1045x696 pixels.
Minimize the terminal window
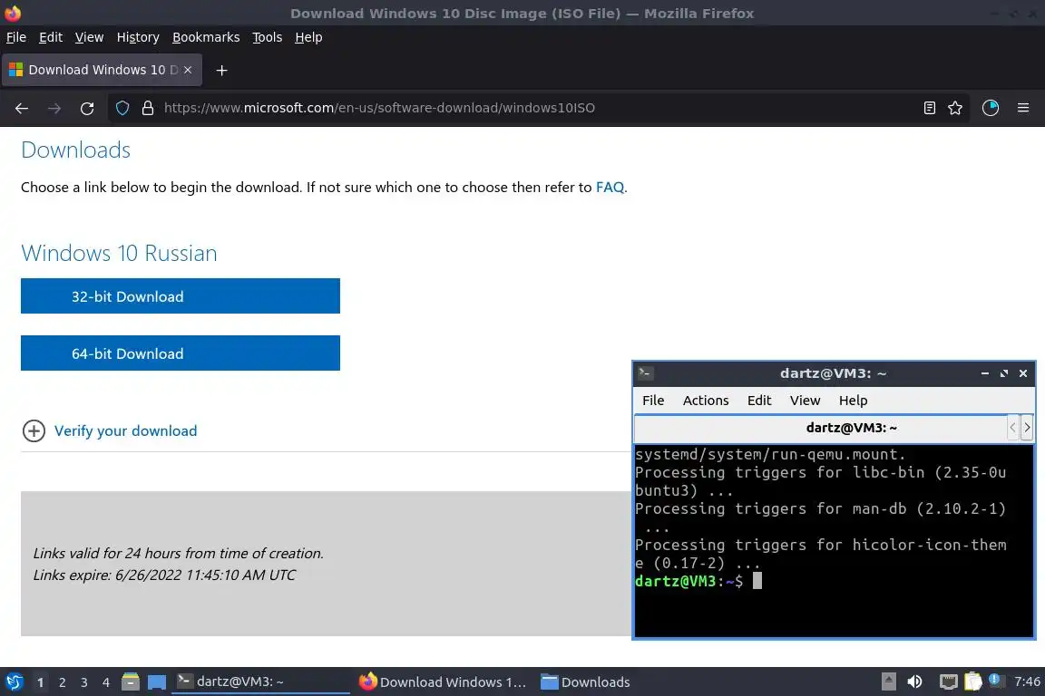984,373
